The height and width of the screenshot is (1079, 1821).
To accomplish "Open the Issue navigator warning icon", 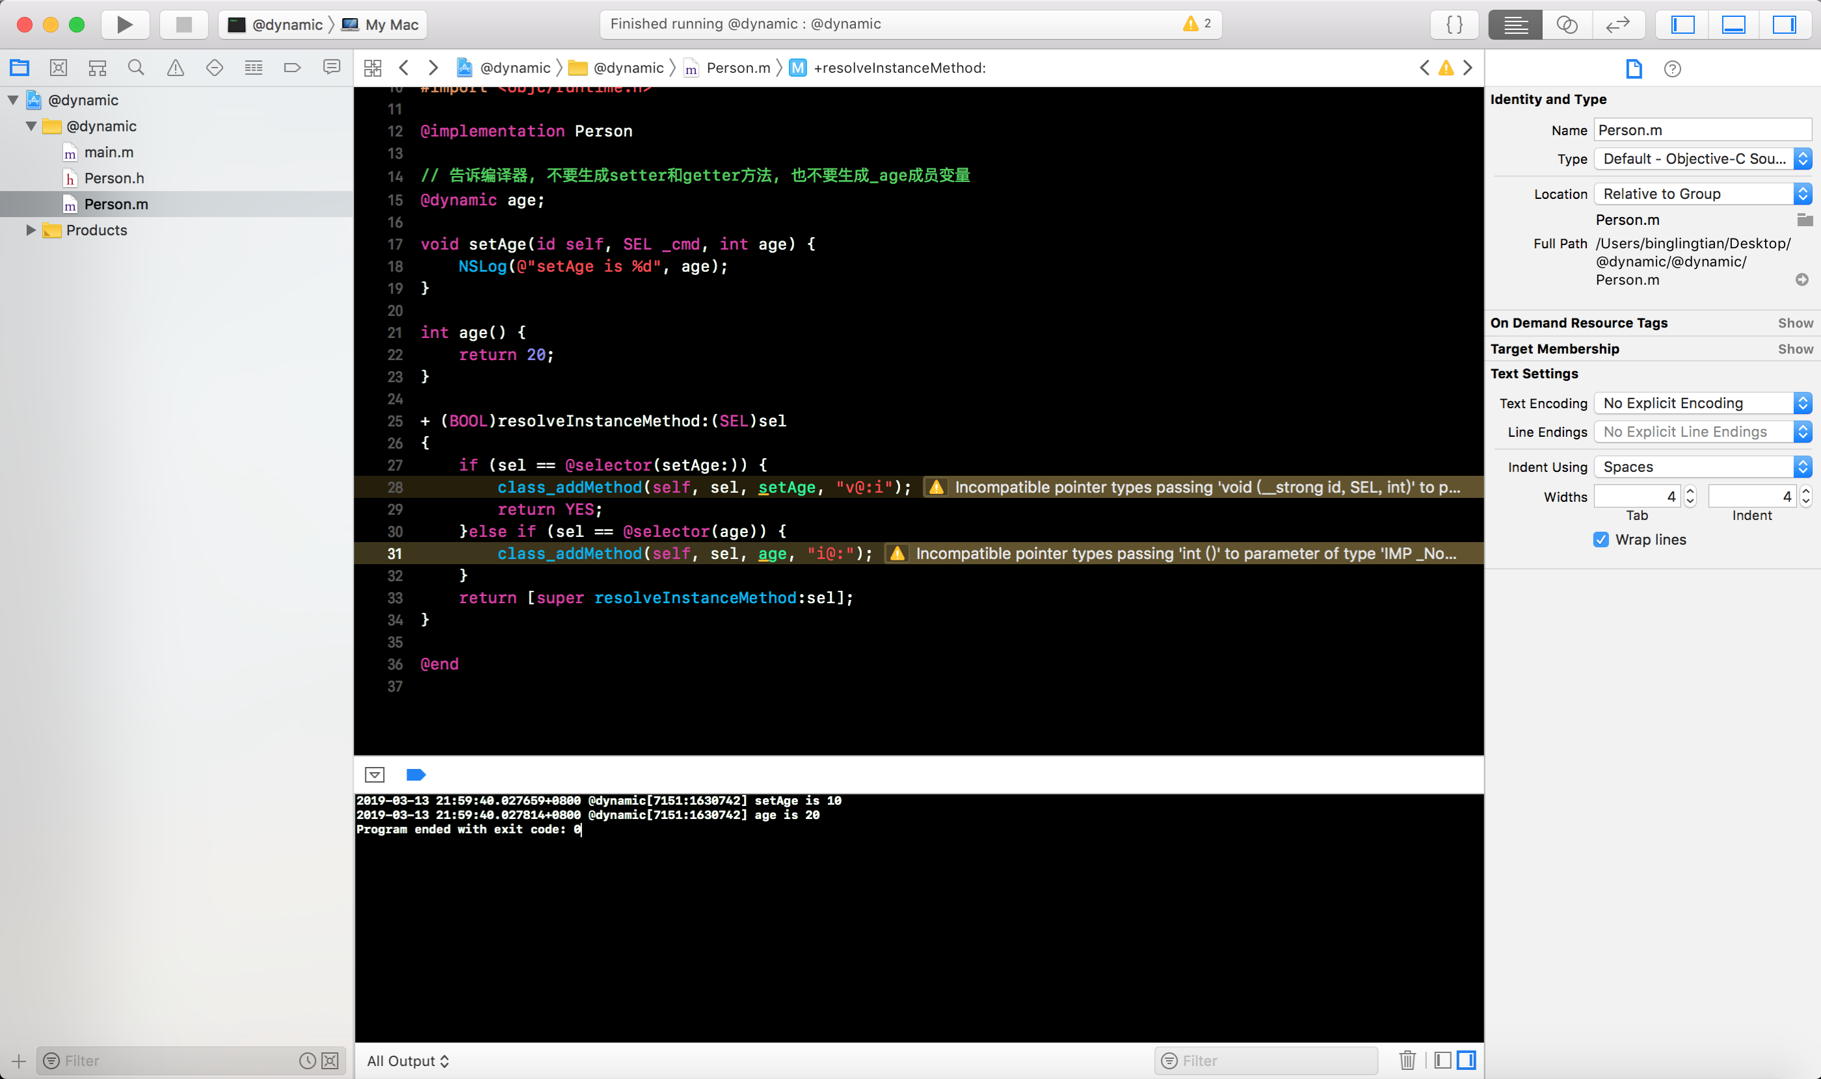I will coord(176,68).
